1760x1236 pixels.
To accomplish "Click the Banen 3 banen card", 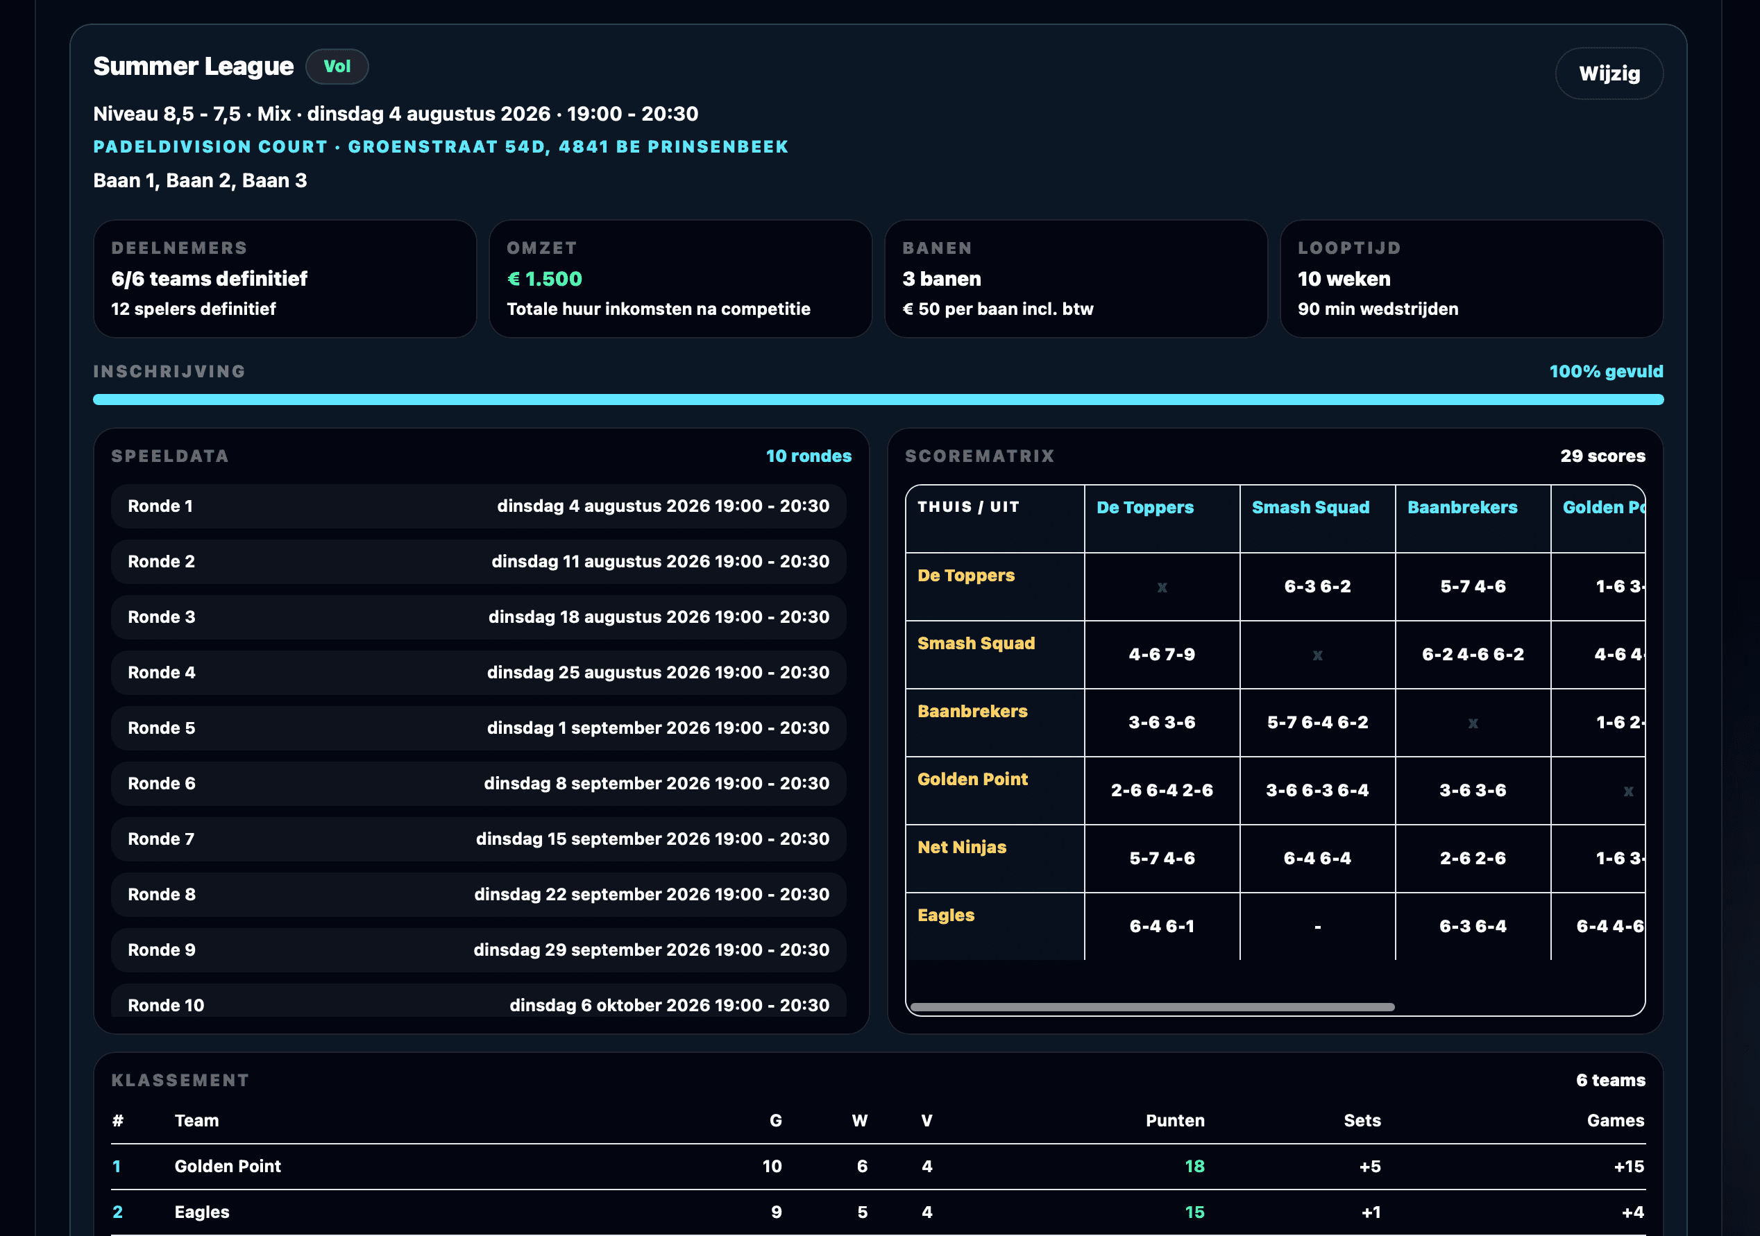I will (x=1076, y=279).
